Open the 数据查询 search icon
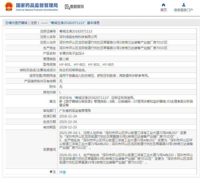The height and width of the screenshot is (178, 200). (67, 7)
